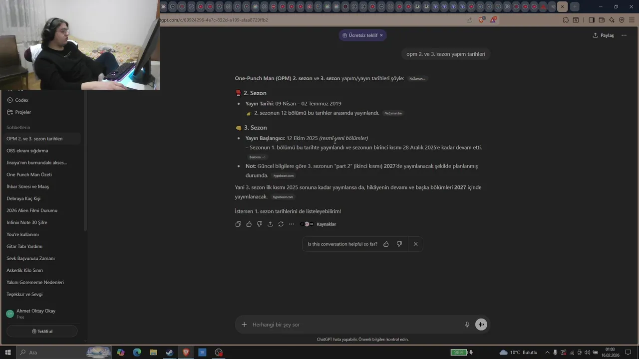The width and height of the screenshot is (639, 359).
Task: Open Gitar Tabı Yardımı chat
Action: 42,246
